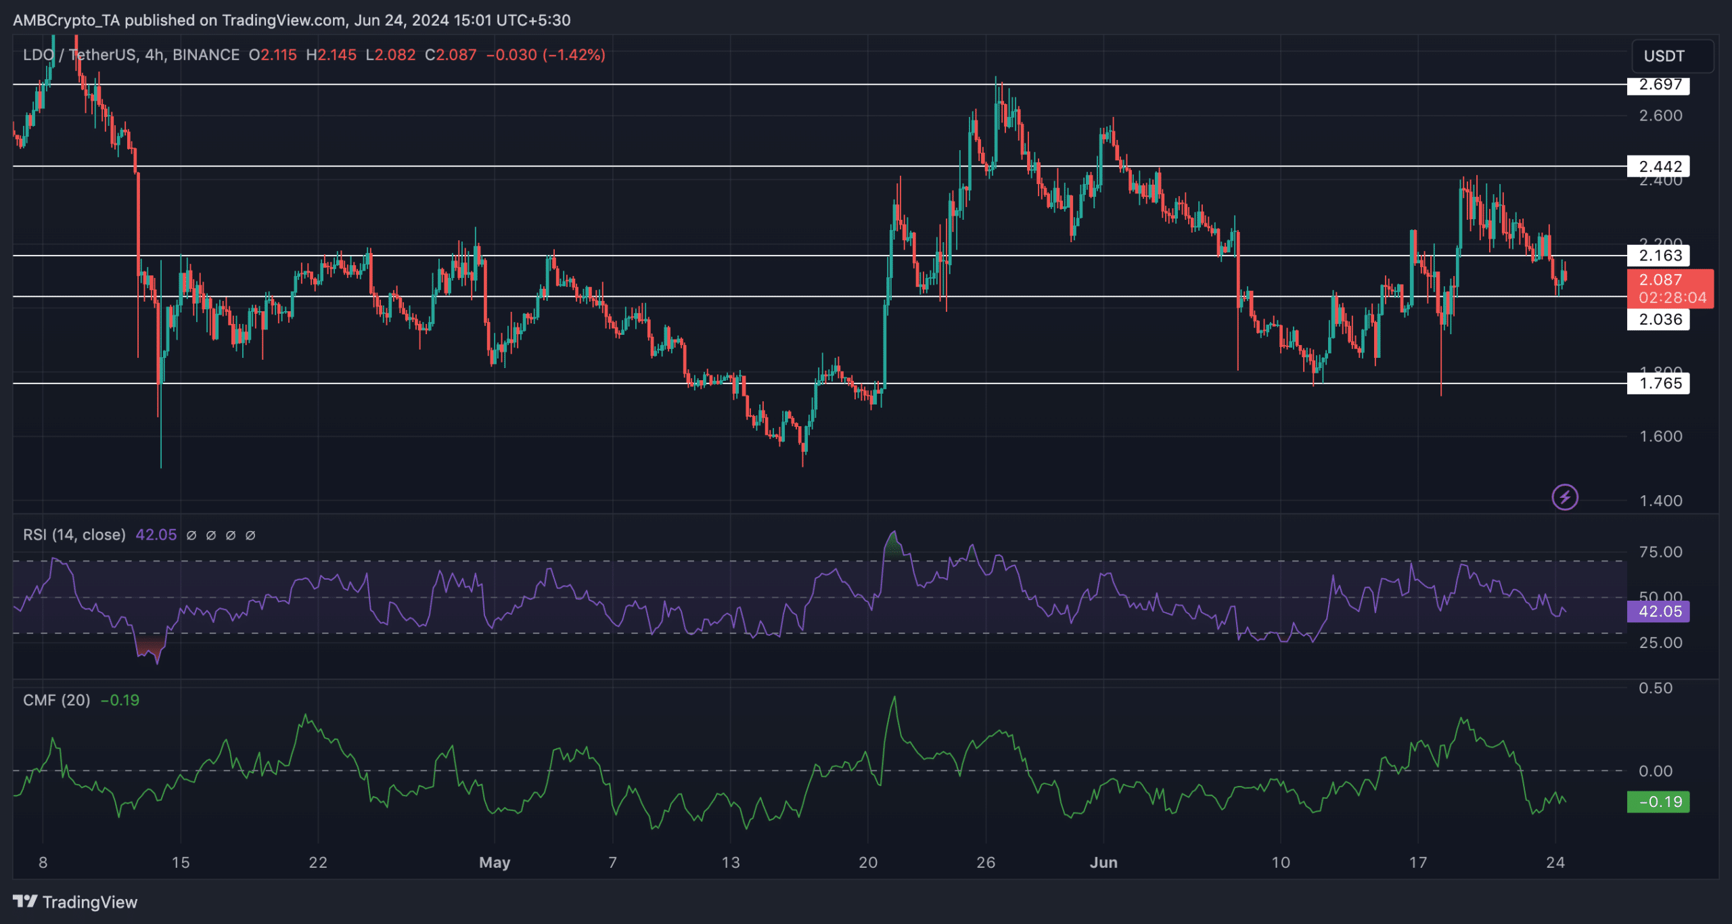Viewport: 1732px width, 924px height.
Task: Select the 2.697 price level label
Action: click(x=1658, y=85)
